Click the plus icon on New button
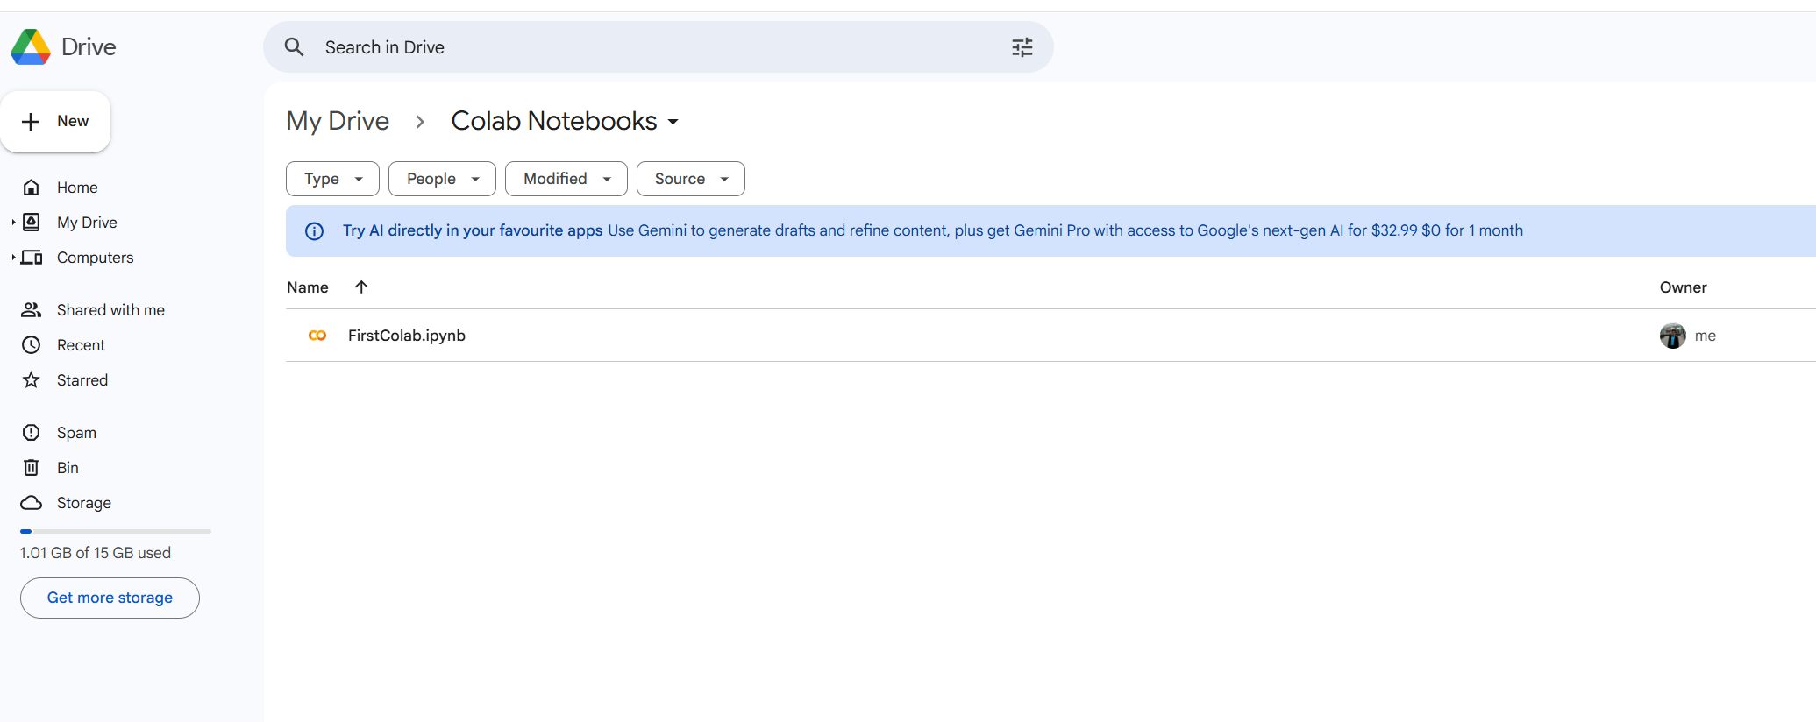This screenshot has width=1816, height=722. tap(31, 122)
